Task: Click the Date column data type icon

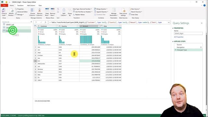Action: [102, 26]
